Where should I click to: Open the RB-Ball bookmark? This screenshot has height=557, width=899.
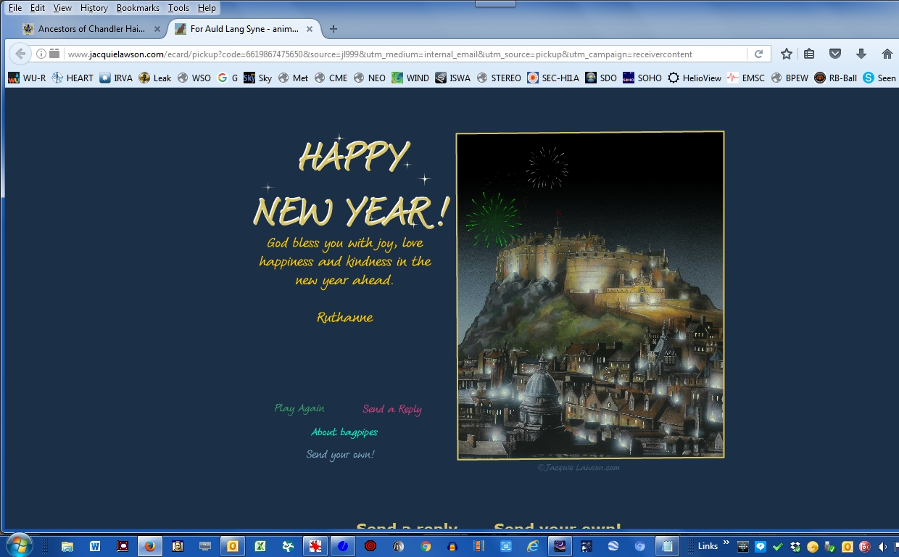coord(835,78)
